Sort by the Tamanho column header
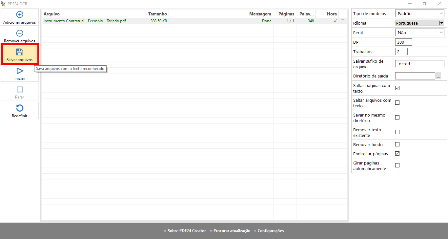The width and height of the screenshot is (448, 239). pos(157,14)
